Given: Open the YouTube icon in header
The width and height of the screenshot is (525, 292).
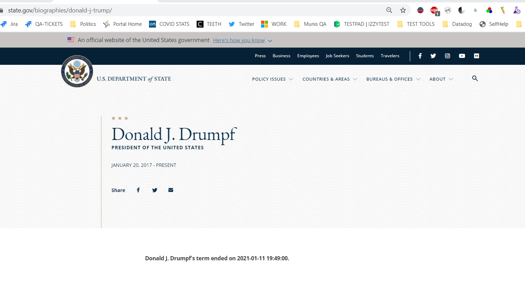Looking at the screenshot, I should [x=462, y=56].
